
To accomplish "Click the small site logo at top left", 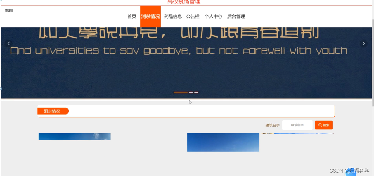I will (9, 10).
